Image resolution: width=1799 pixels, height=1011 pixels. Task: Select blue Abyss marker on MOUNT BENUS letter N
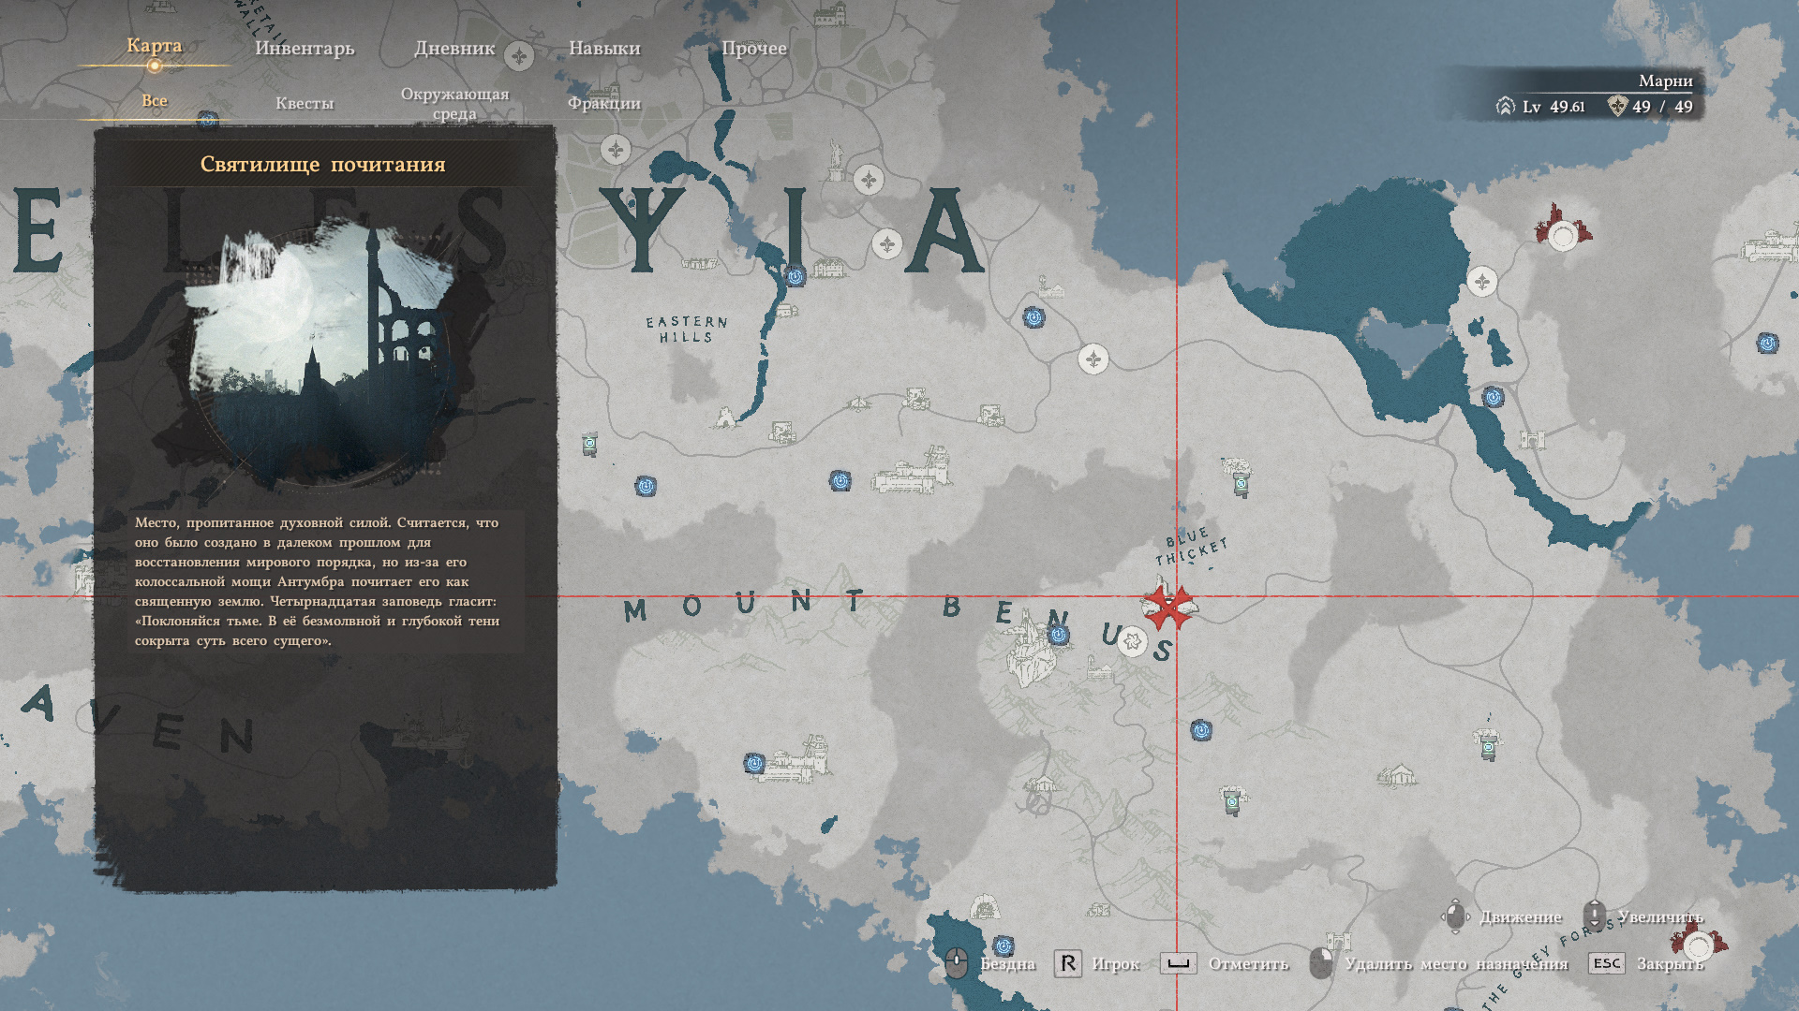pos(1059,636)
